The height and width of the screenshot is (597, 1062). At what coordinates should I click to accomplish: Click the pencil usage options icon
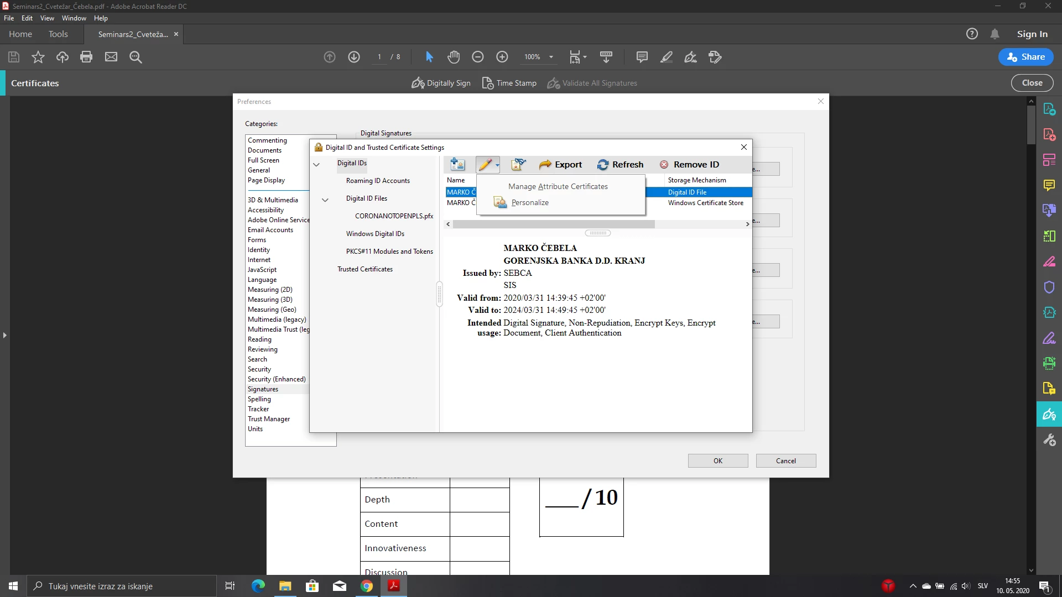486,164
